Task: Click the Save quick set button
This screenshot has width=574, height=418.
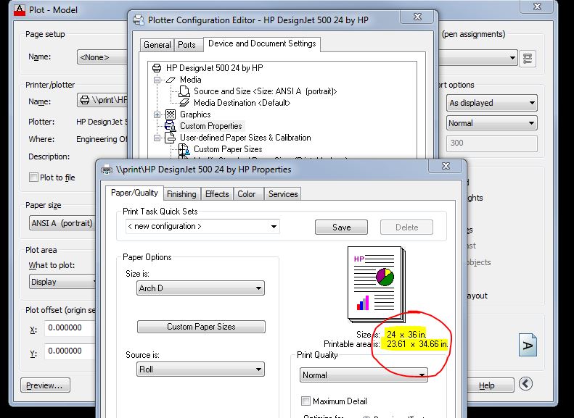Action: [341, 227]
